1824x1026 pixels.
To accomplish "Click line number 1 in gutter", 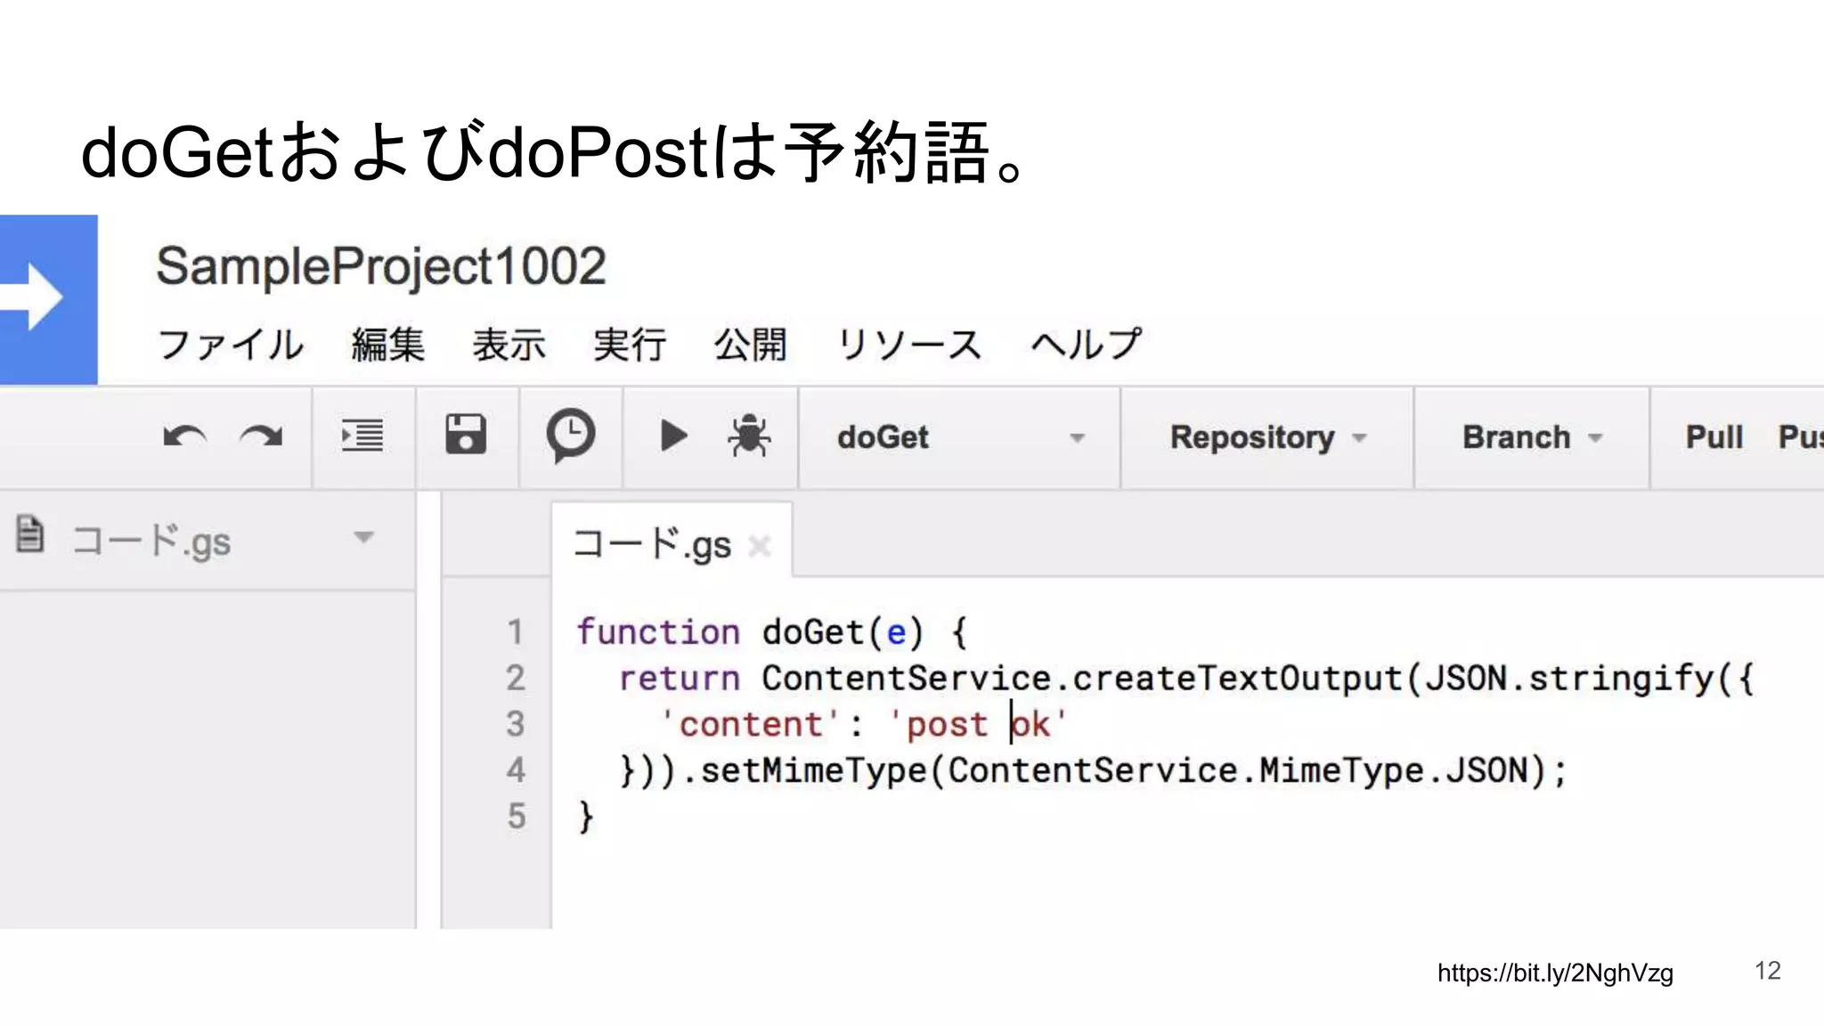I will 515,631.
